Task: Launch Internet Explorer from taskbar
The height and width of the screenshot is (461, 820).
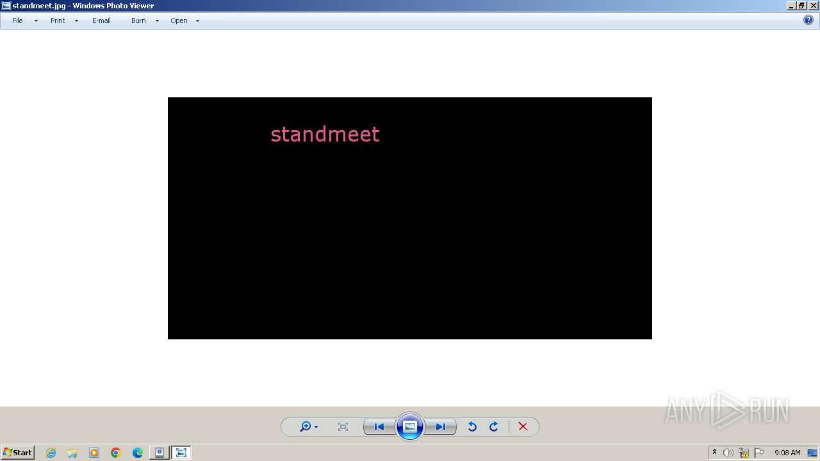Action: coord(51,453)
